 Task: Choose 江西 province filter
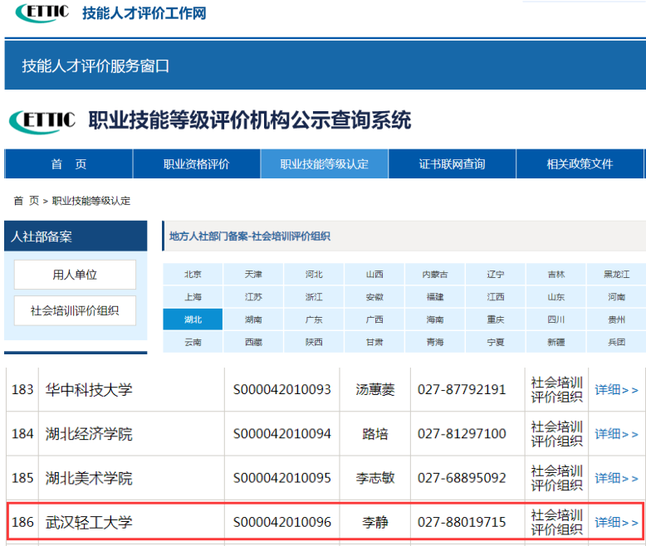(496, 297)
